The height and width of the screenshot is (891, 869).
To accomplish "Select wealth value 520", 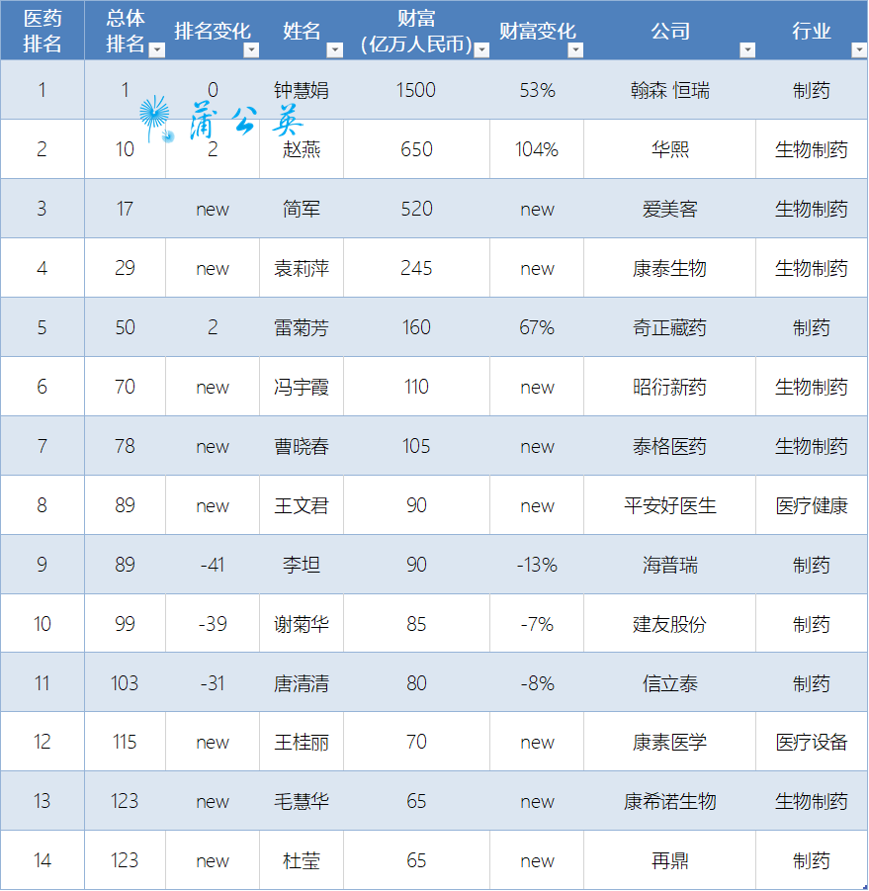I will click(x=416, y=209).
